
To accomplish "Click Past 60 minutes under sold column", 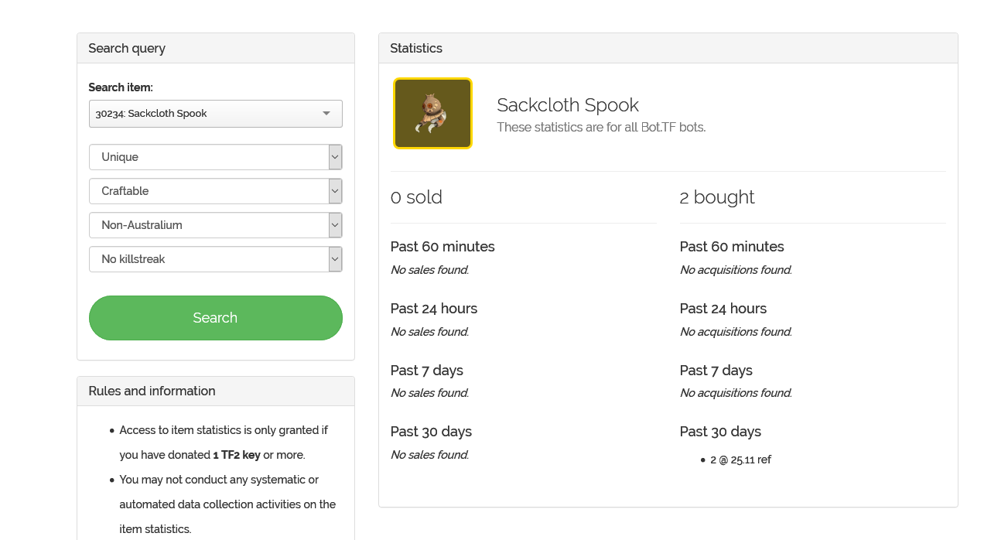I will coord(442,247).
